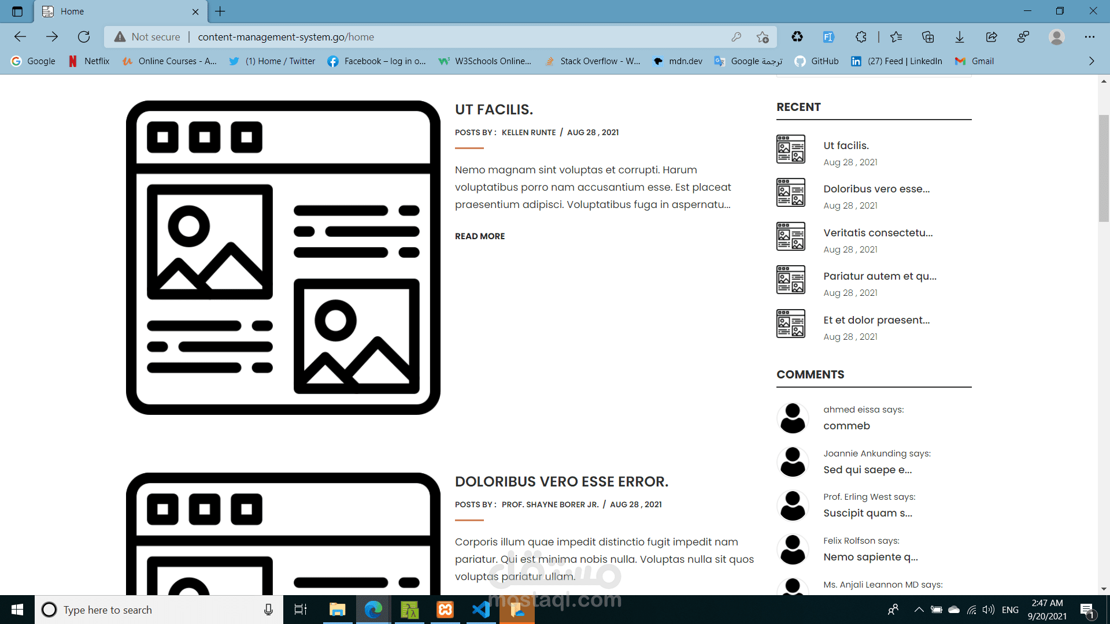
Task: Click the page vertical scrollbar thumb
Action: (x=1104, y=168)
